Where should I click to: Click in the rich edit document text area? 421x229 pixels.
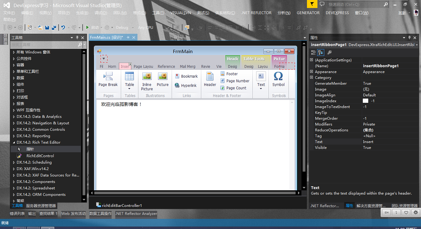tap(193, 144)
